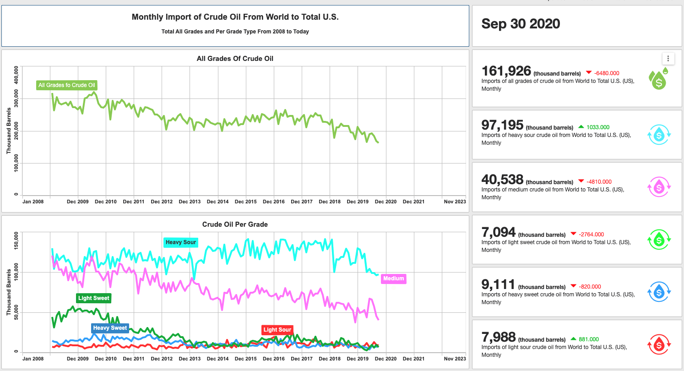Click the red down arrow beside -6480.000
Image resolution: width=684 pixels, height=371 pixels.
pyautogui.click(x=588, y=73)
